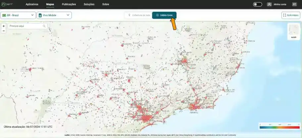Screen dimensions: 302x138
Task: Click the user account avatar icon
Action: click(x=269, y=4)
